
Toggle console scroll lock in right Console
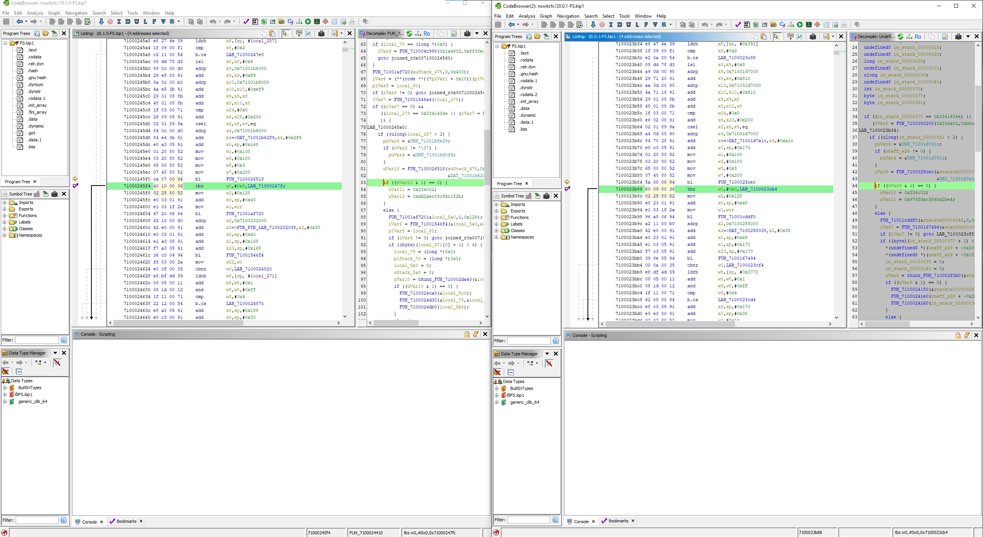pyautogui.click(x=958, y=335)
